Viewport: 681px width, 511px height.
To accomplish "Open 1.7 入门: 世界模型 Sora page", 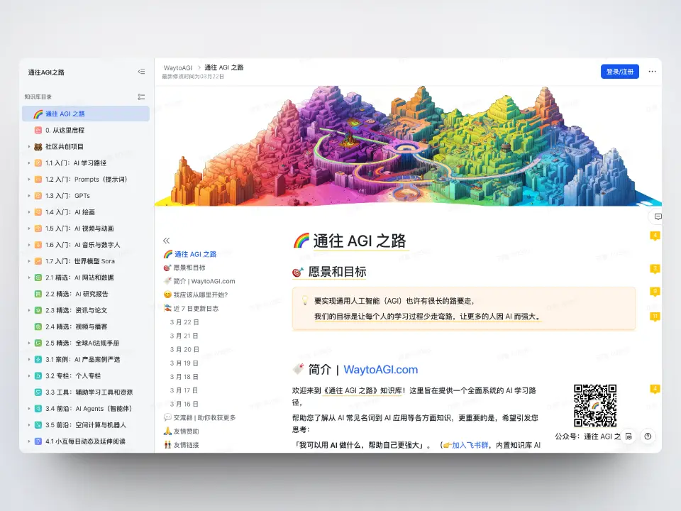I will (81, 261).
